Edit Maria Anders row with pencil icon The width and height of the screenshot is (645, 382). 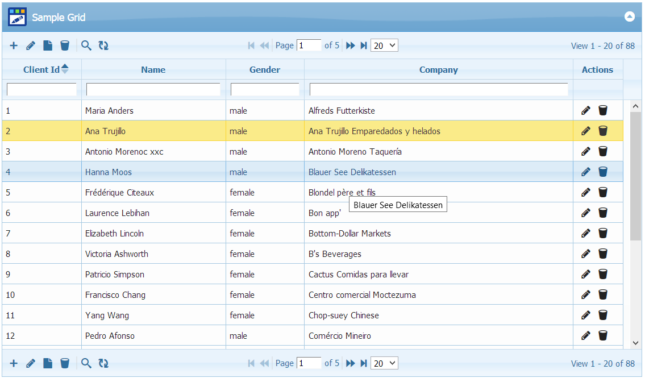586,111
